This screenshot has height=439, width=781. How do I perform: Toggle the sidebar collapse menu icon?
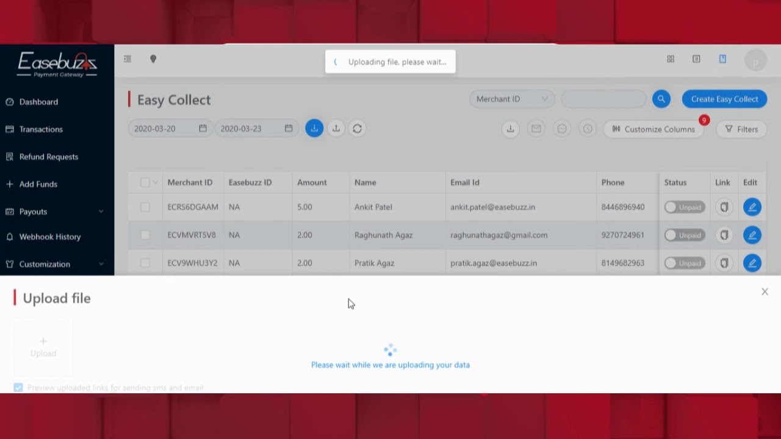click(x=128, y=59)
